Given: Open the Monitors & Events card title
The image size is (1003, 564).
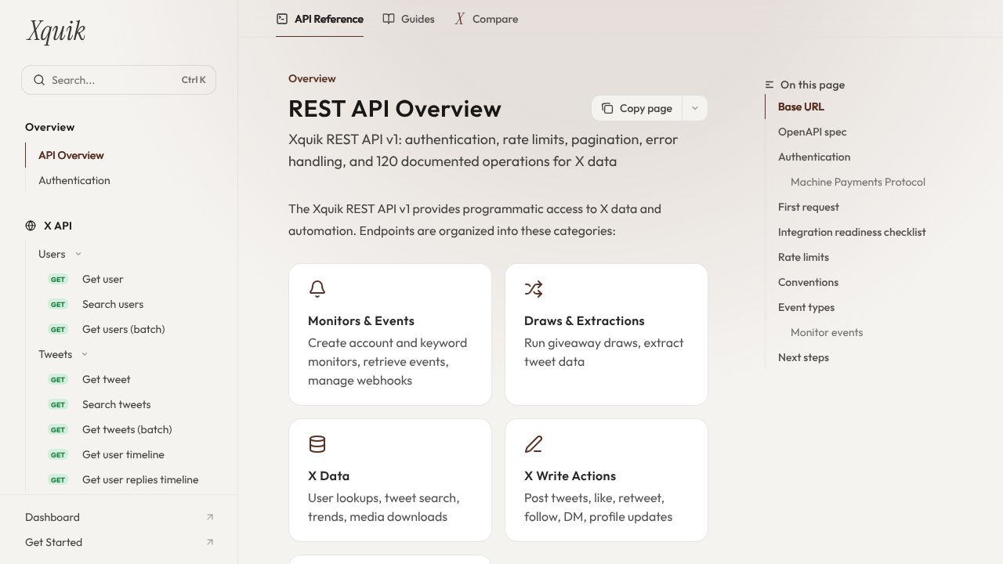Looking at the screenshot, I should tap(361, 320).
